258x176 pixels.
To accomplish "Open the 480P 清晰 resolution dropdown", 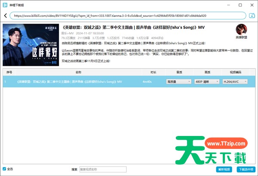I will coord(207,81).
